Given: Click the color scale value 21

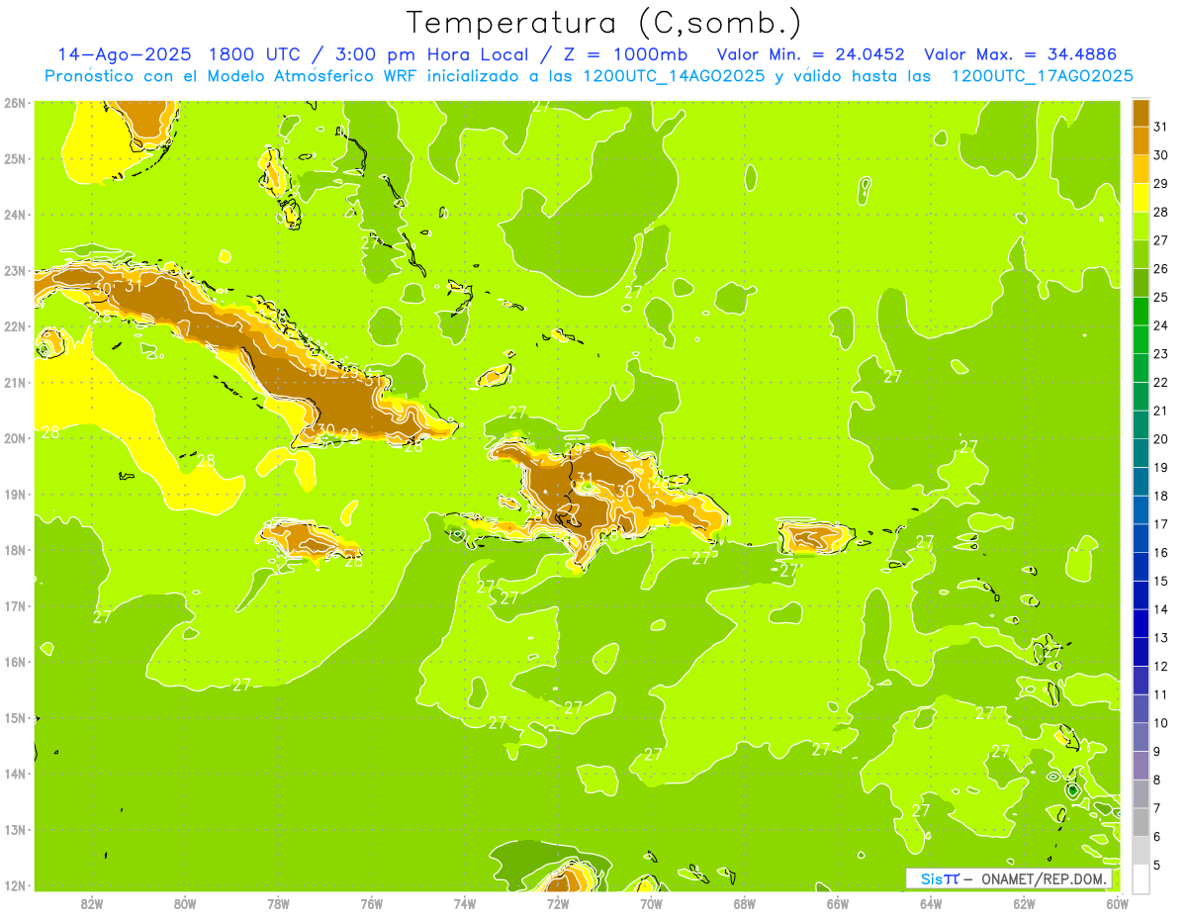Looking at the screenshot, I should (1160, 411).
